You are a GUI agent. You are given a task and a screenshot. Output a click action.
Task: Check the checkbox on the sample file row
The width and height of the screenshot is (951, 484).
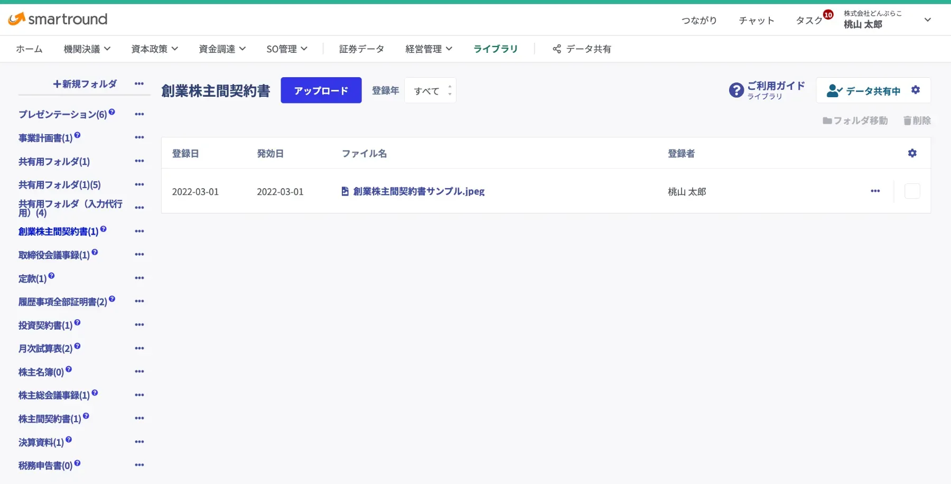912,191
